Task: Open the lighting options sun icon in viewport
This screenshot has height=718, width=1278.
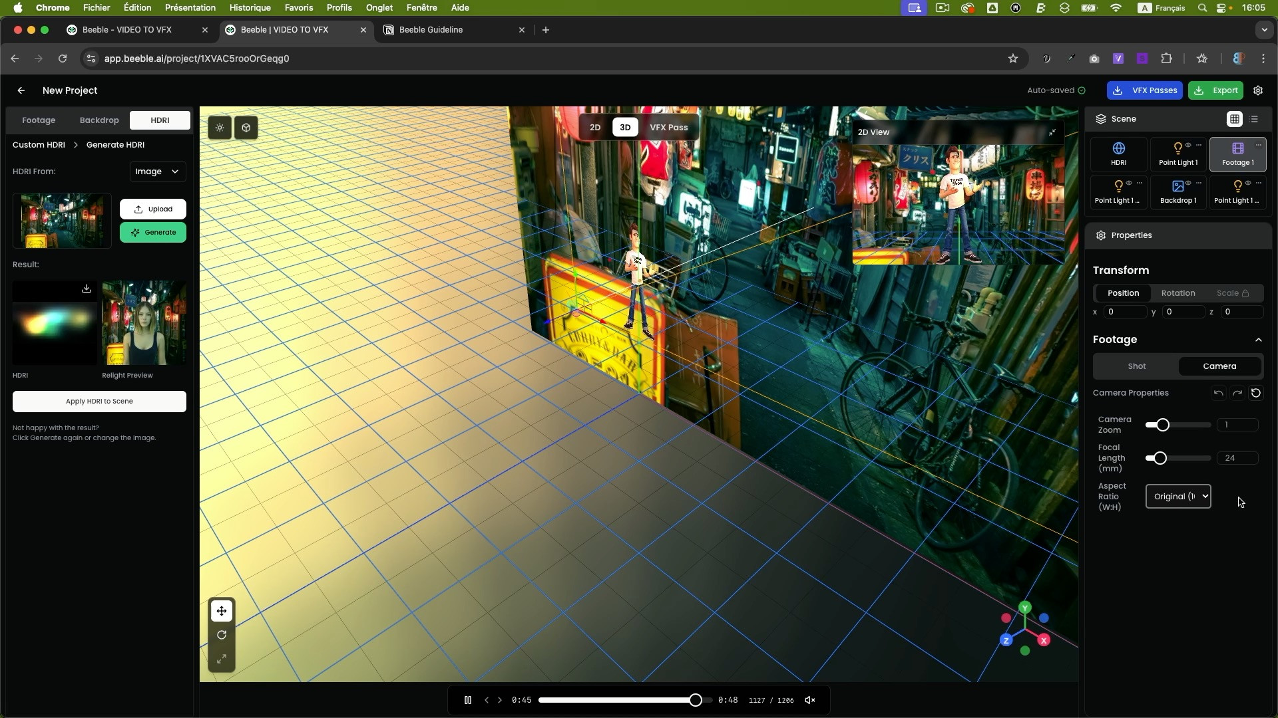Action: pos(220,128)
